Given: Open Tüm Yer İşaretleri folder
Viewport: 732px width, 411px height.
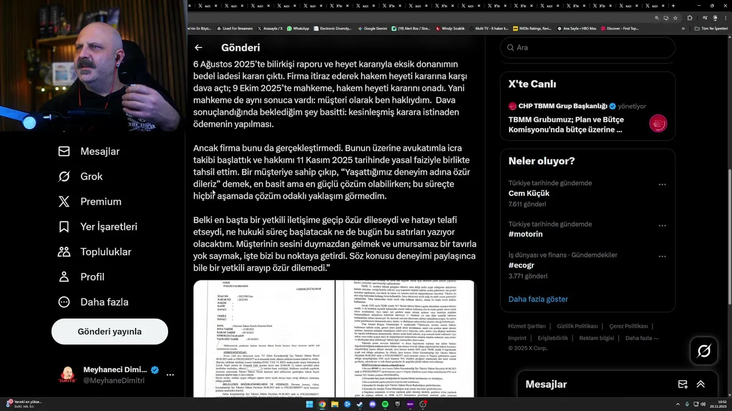Looking at the screenshot, I should tap(711, 28).
